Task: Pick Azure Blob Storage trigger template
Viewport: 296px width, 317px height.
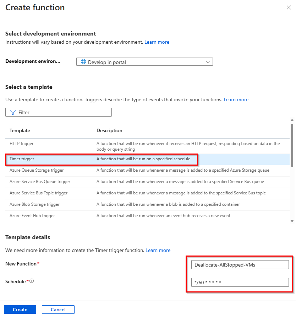Action: click(34, 204)
